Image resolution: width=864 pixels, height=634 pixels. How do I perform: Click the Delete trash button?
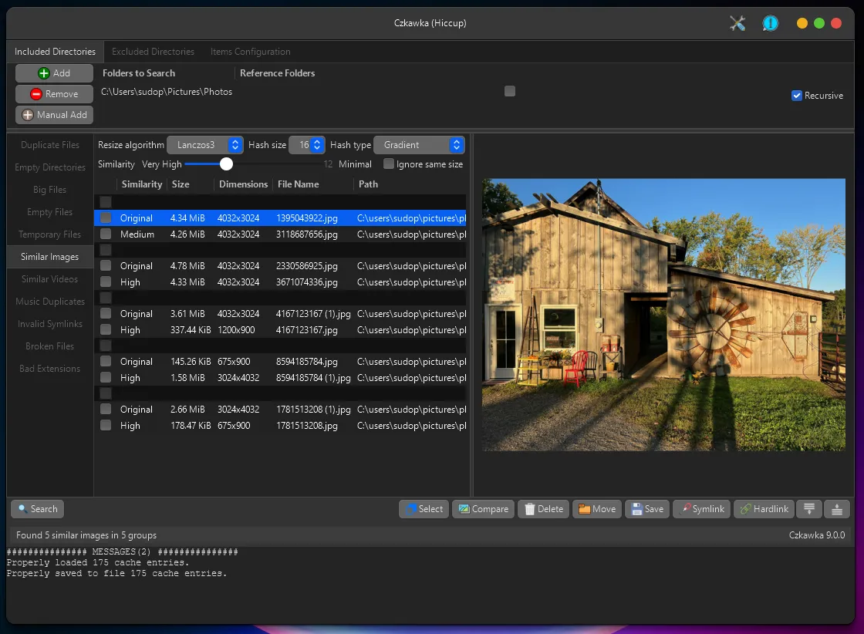coord(544,509)
